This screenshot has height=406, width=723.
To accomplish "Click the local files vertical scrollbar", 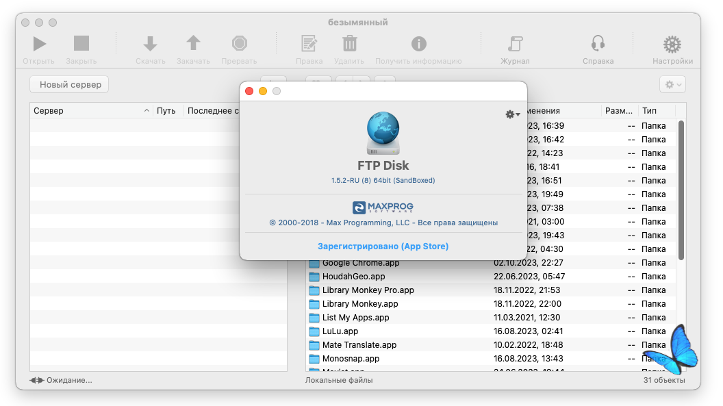I will (x=681, y=190).
